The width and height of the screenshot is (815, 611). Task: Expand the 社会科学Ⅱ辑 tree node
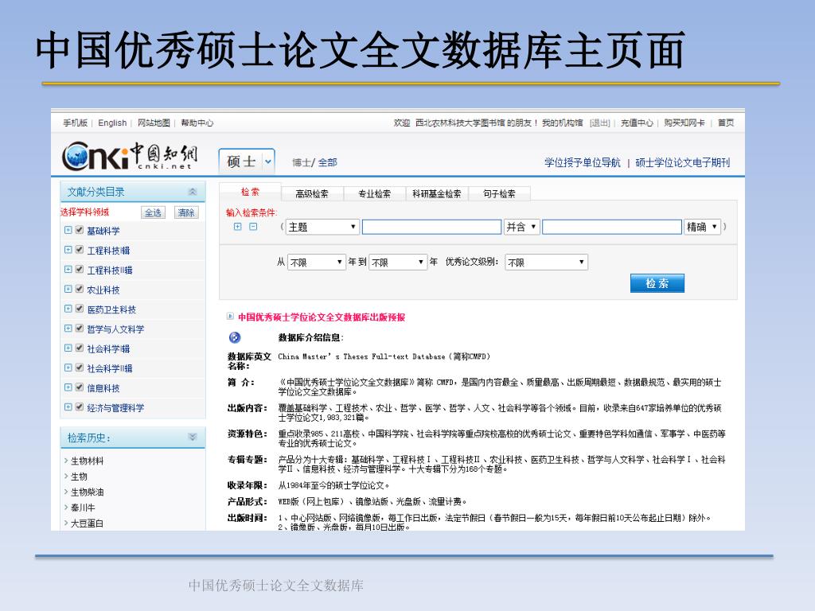click(68, 368)
